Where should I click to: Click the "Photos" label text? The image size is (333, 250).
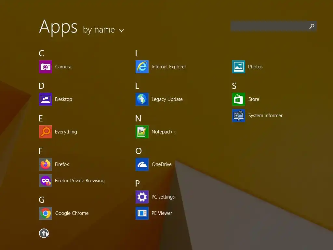point(255,67)
